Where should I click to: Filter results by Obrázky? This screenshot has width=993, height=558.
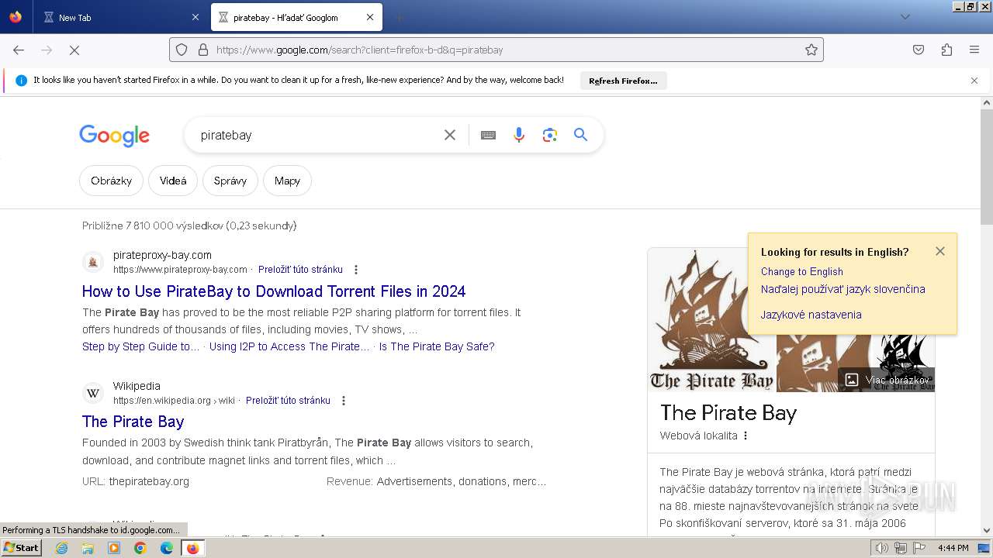pyautogui.click(x=111, y=181)
